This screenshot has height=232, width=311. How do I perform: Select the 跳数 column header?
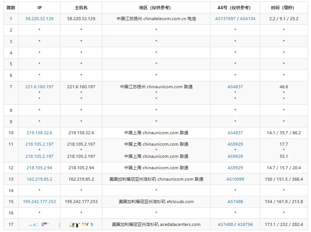click(11, 8)
